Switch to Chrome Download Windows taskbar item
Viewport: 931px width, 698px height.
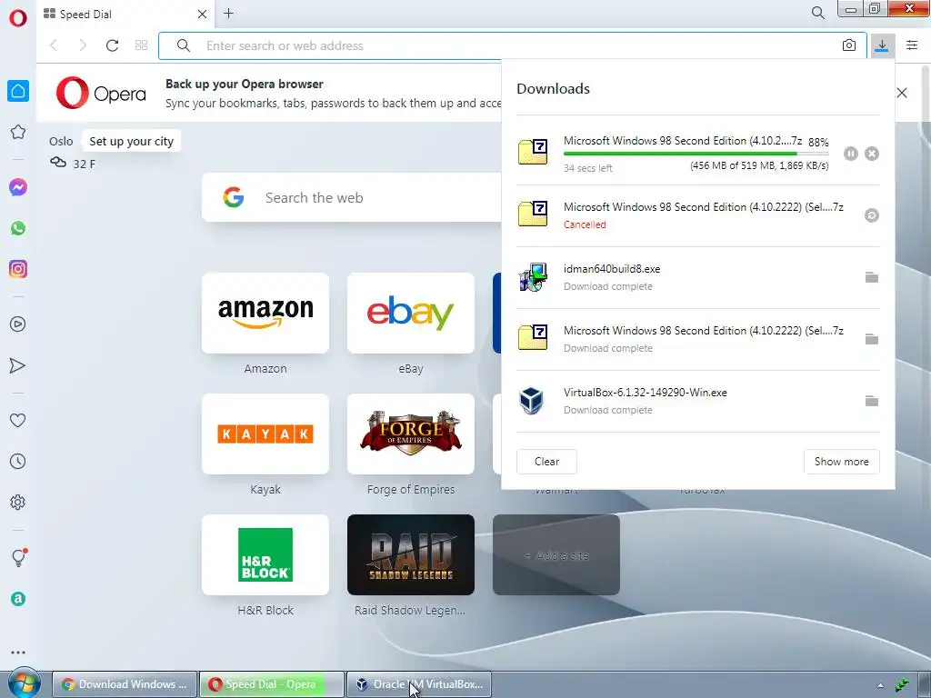pos(124,684)
